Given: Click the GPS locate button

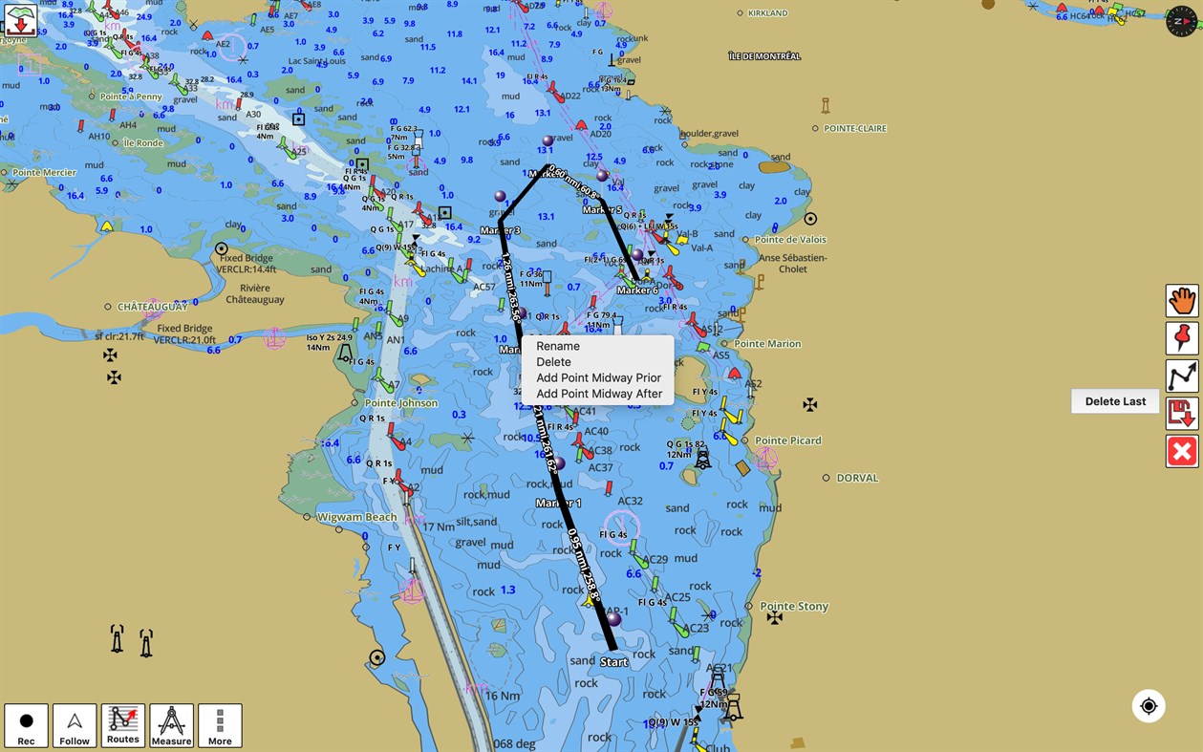Looking at the screenshot, I should tap(1149, 705).
